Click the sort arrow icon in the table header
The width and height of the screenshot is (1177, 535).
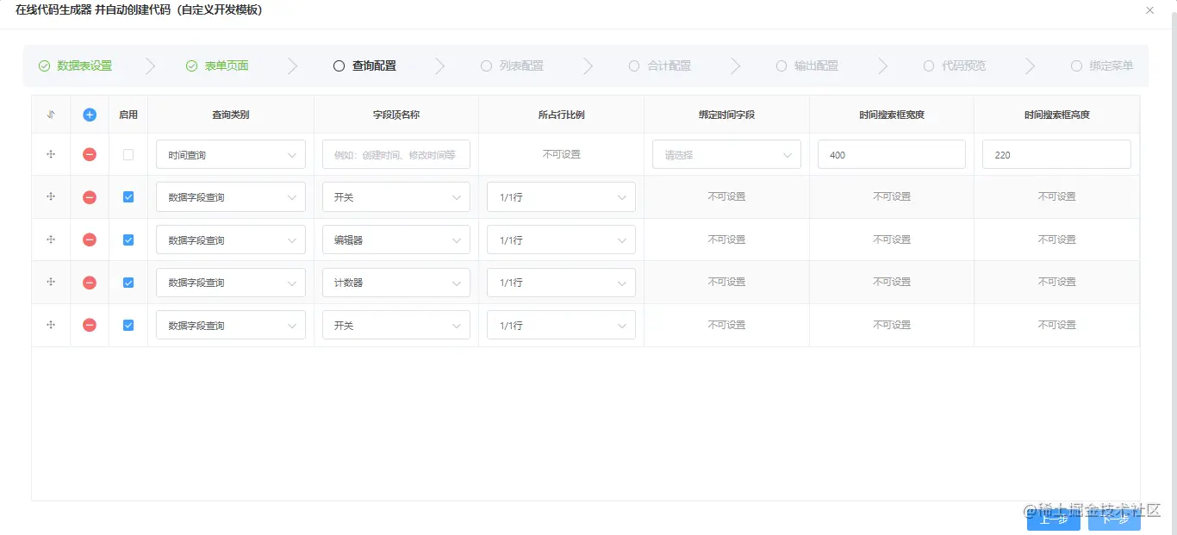click(51, 114)
